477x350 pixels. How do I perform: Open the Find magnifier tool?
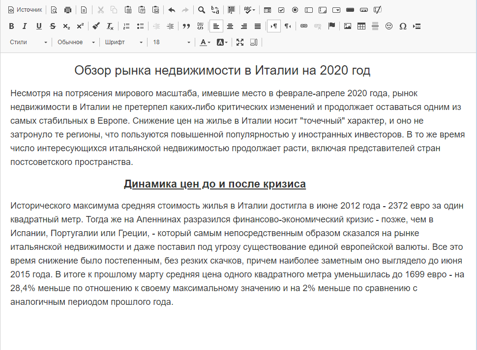(x=202, y=10)
